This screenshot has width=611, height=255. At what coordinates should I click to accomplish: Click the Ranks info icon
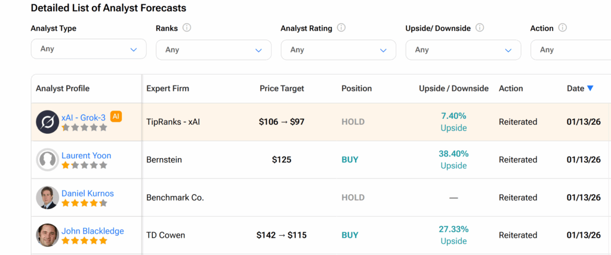coord(187,28)
